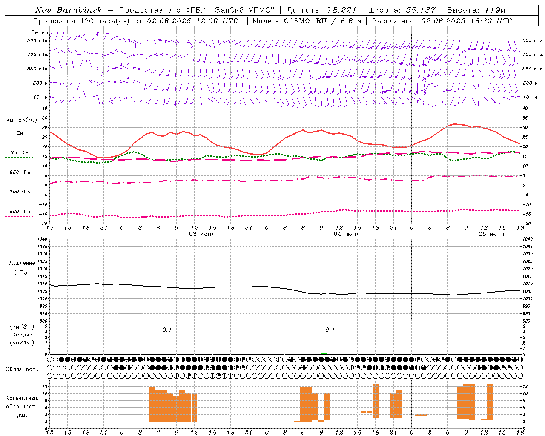This screenshot has width=545, height=436.
Task: Click the 'Рассчитано: 02.06.2025 16:39 UTC' timestamp
Action: (442, 21)
